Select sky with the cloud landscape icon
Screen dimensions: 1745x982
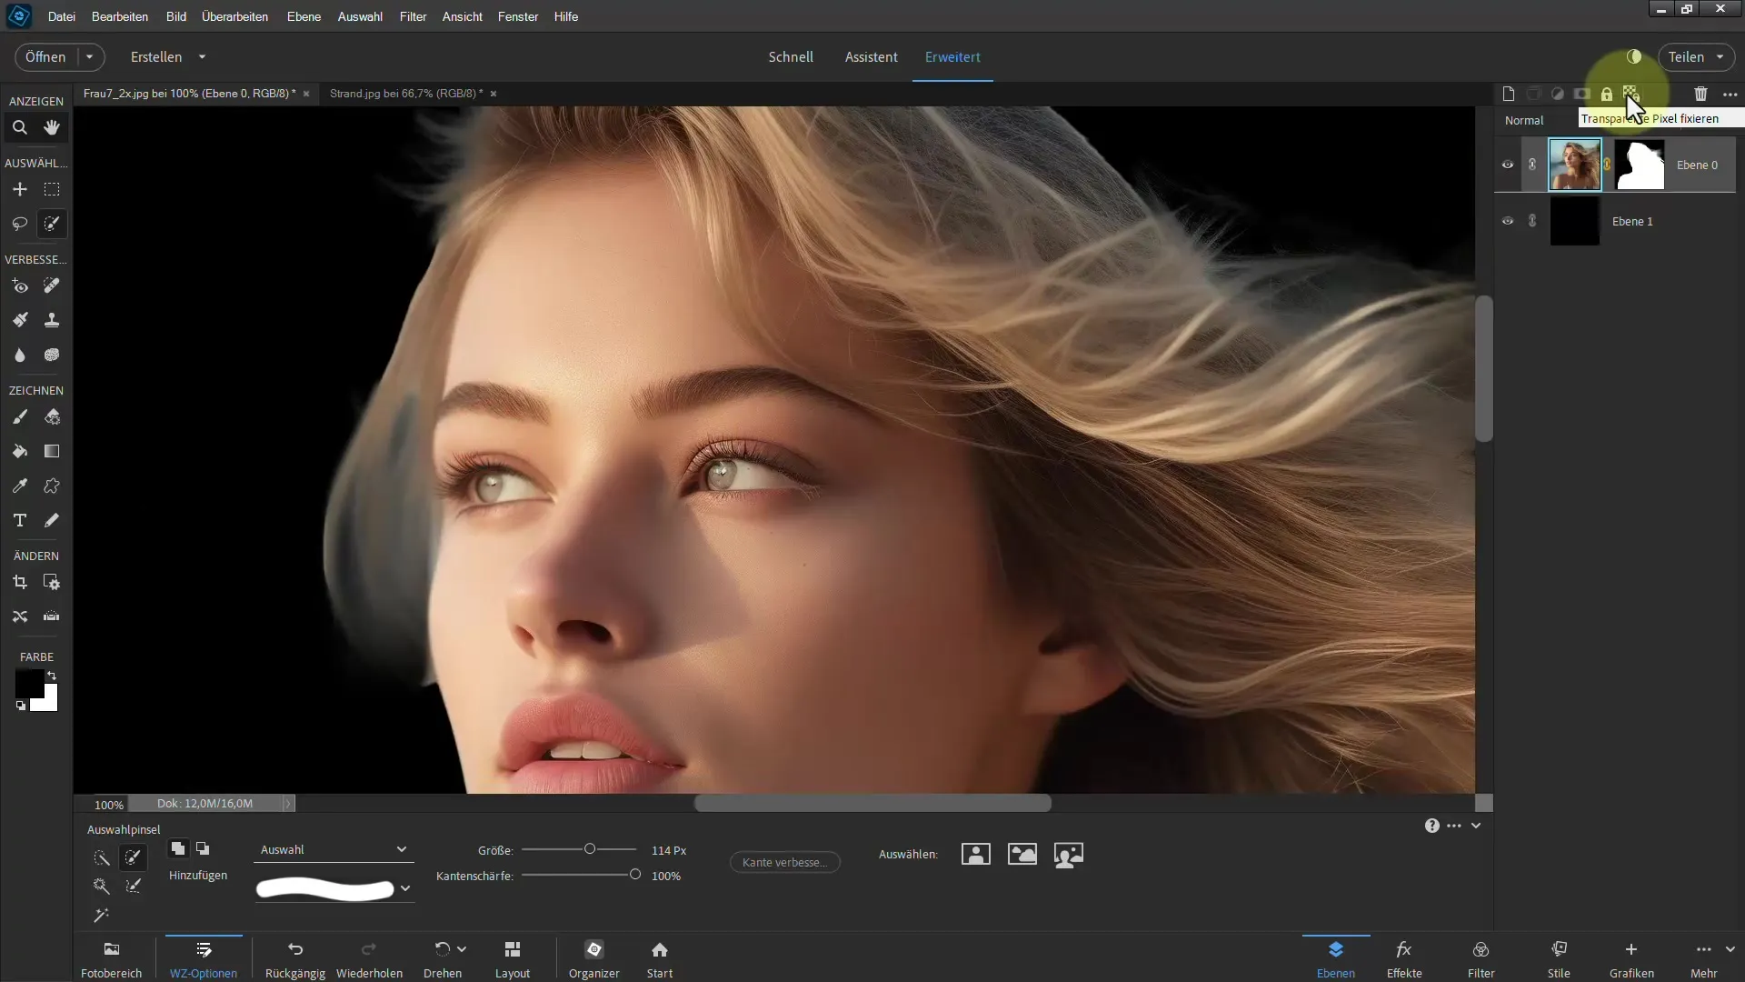pos(1022,855)
